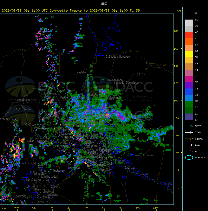The image size is (208, 211).
Task: Click the Mirador place label
Action: tap(105, 170)
